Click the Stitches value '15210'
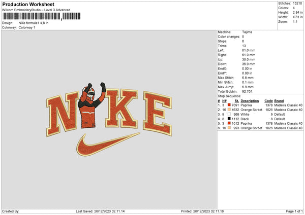305x215 pixels. pyautogui.click(x=297, y=4)
